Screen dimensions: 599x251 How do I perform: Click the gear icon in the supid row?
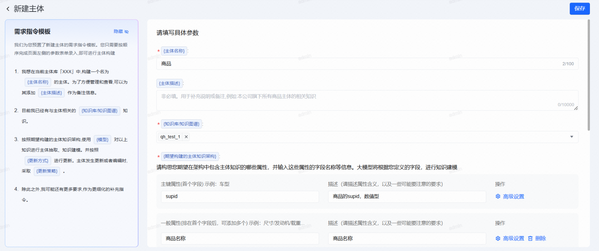[x=498, y=197]
